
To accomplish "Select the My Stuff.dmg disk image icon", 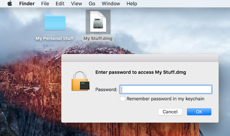I will [98, 22].
